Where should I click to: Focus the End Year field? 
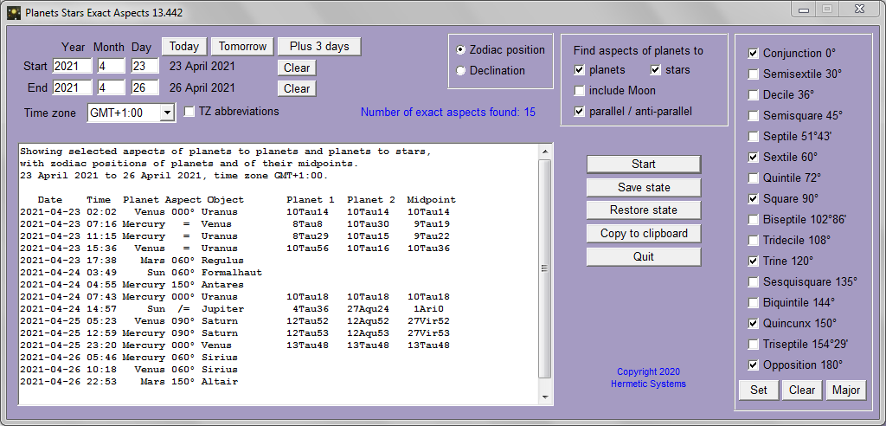(x=73, y=87)
